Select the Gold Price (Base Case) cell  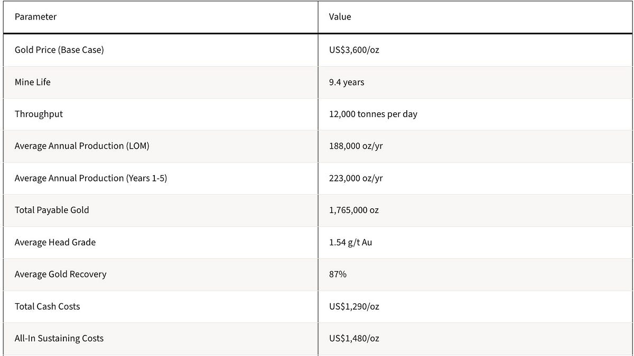point(161,50)
